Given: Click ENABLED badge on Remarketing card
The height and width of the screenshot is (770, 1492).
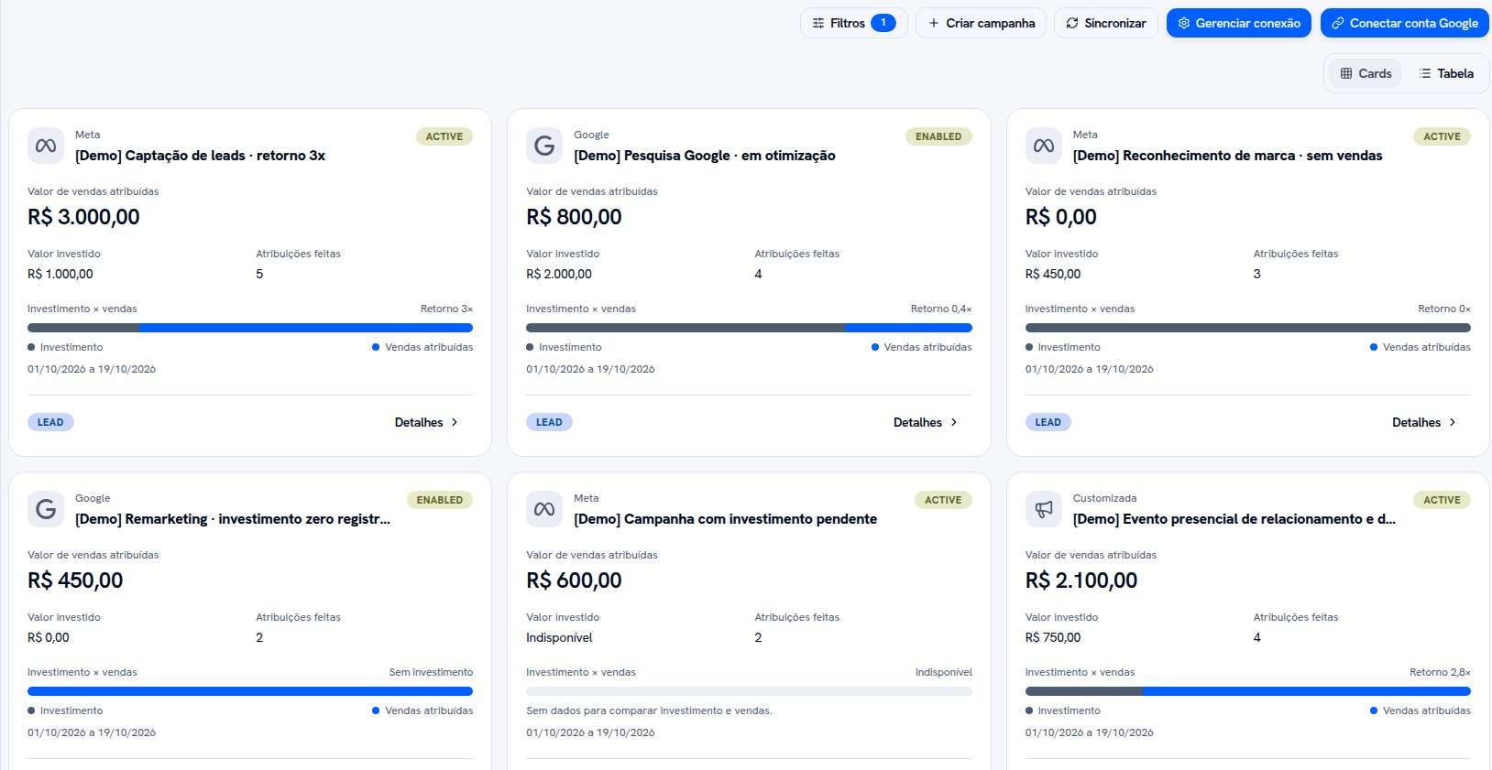Looking at the screenshot, I should coord(440,500).
